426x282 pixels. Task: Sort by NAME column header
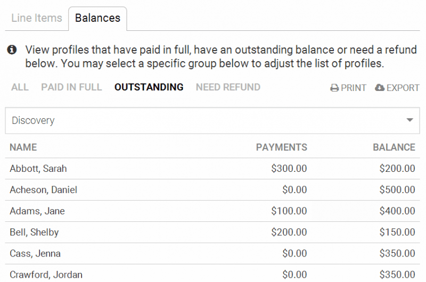point(23,147)
